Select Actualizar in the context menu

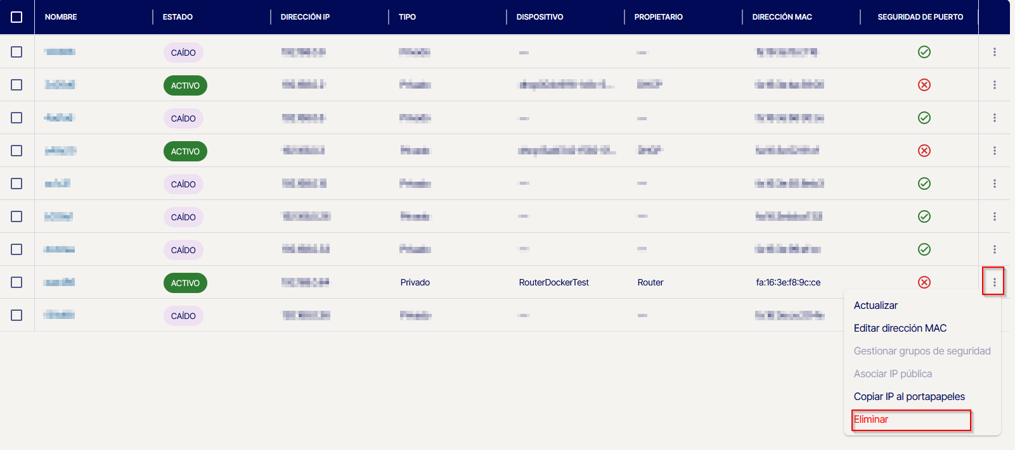coord(876,306)
